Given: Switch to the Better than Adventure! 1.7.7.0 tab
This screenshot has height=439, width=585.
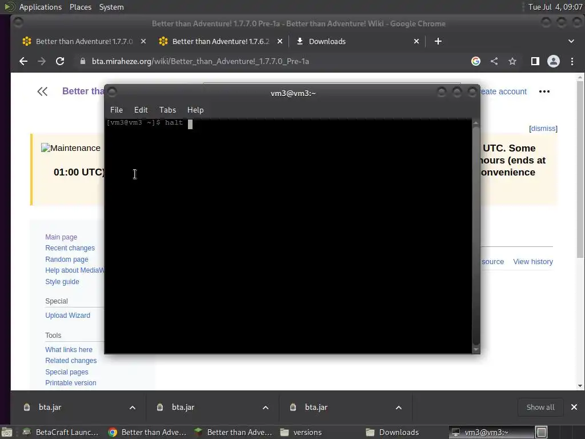Looking at the screenshot, I should [84, 41].
